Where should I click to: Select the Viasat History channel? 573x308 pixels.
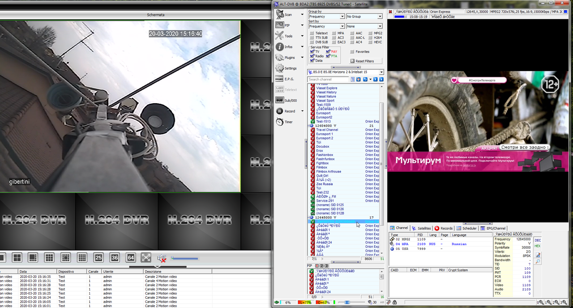(326, 92)
